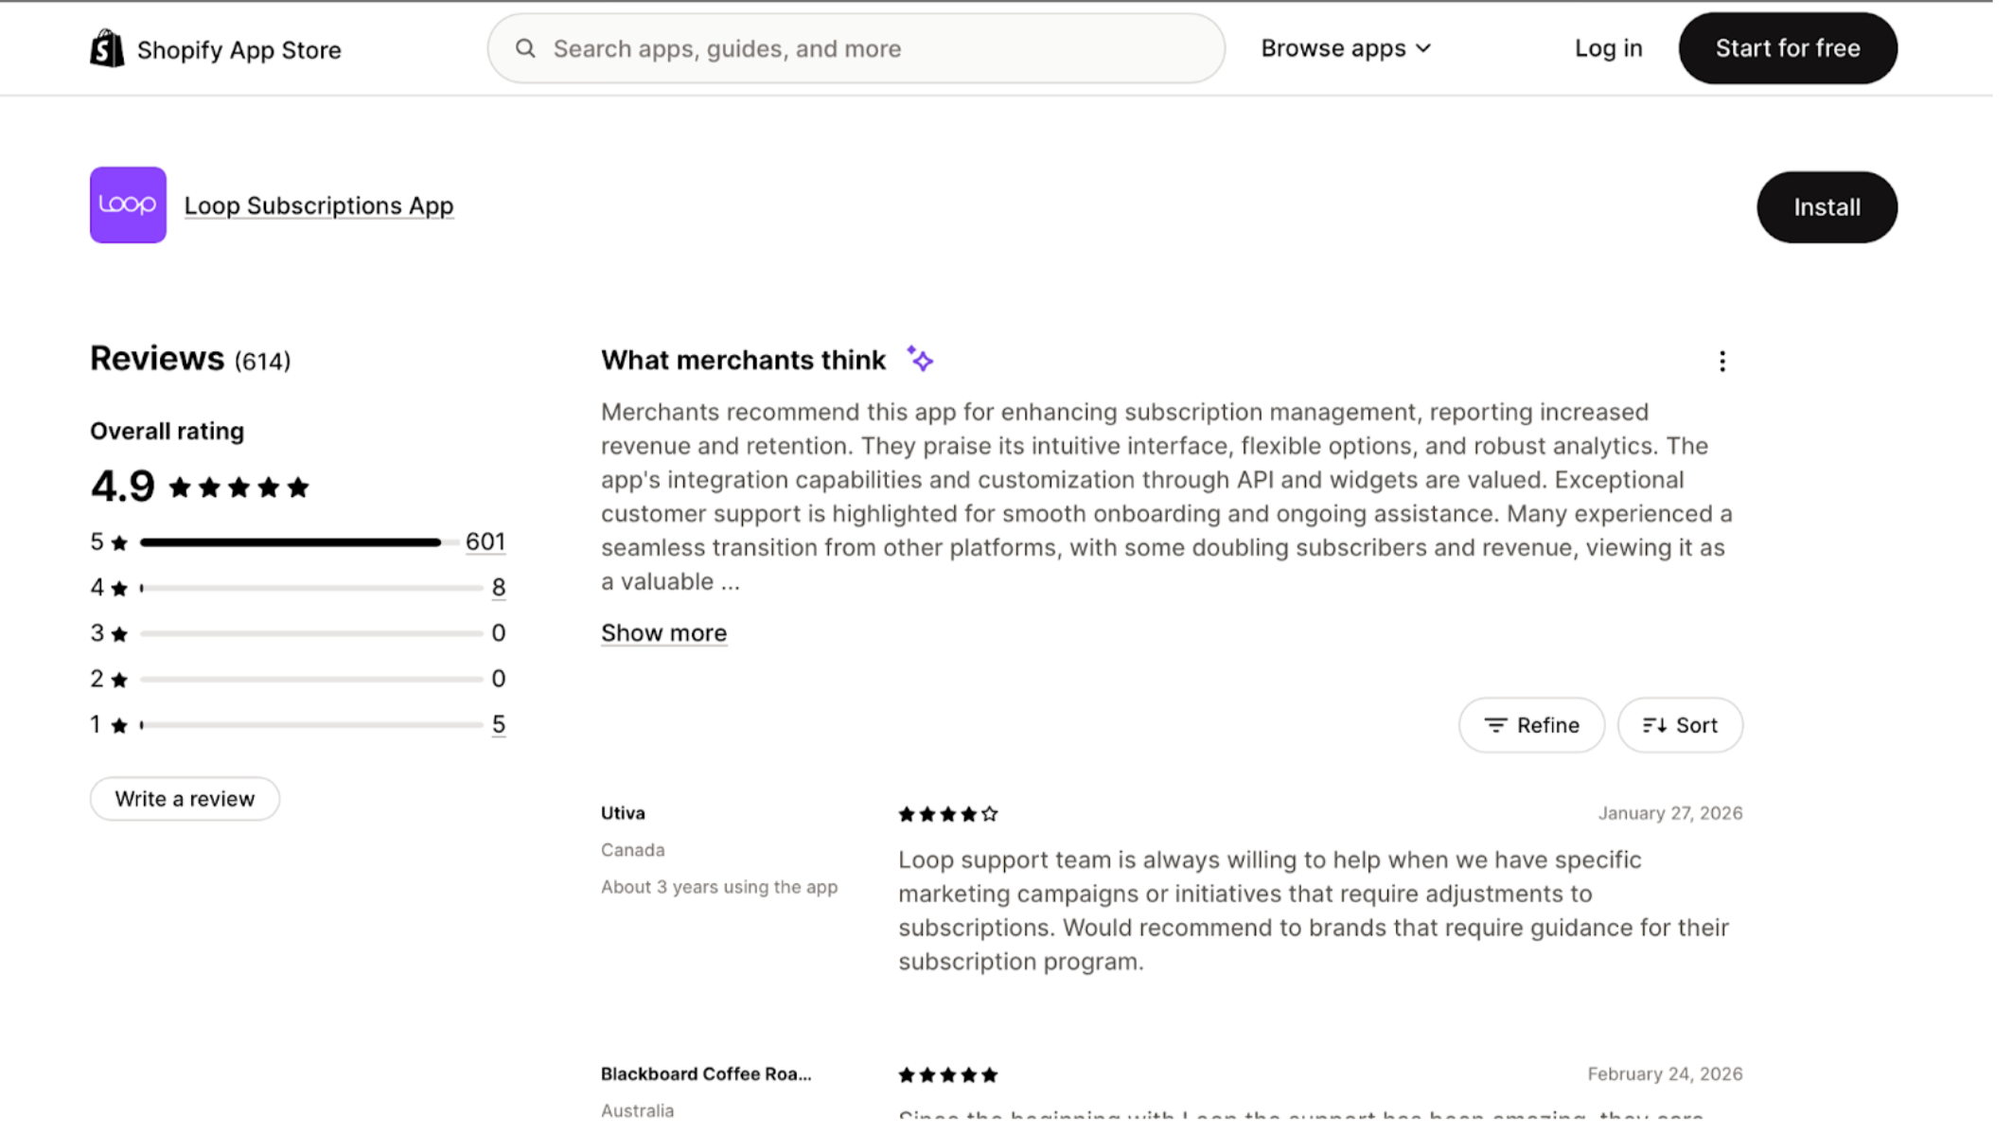Viewport: 2012px width, 1134px height.
Task: Open the Loop app purple logo
Action: pyautogui.click(x=128, y=205)
